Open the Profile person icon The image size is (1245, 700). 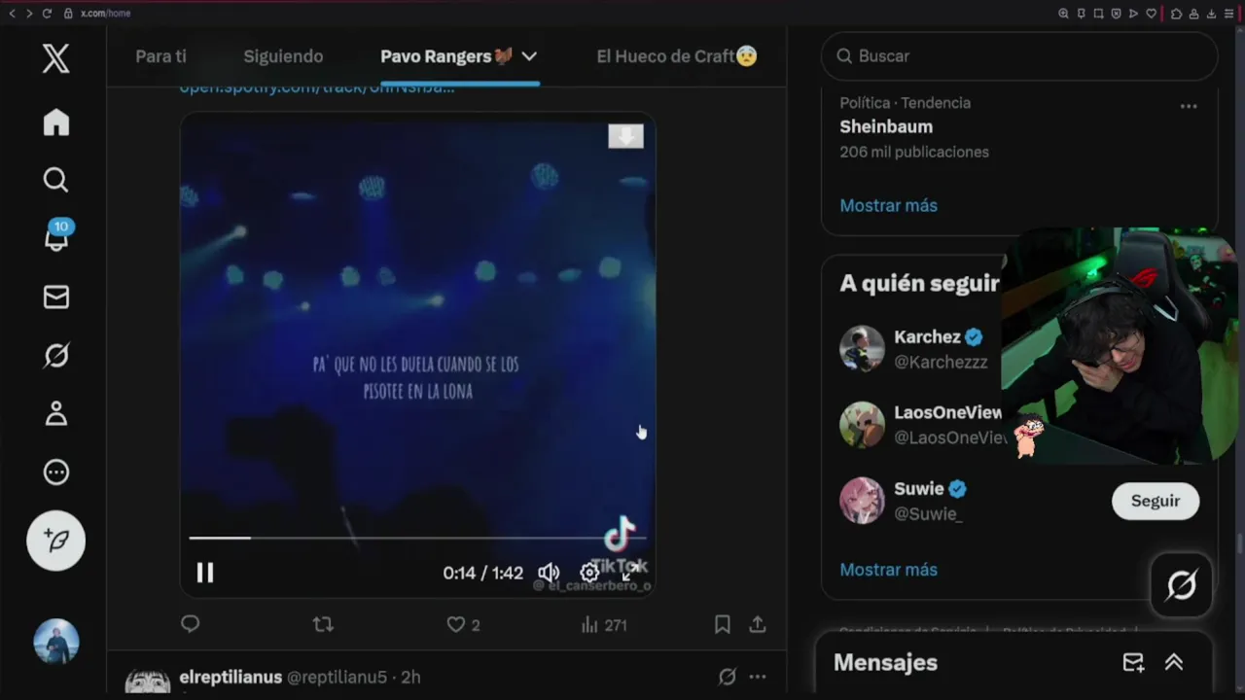point(55,413)
